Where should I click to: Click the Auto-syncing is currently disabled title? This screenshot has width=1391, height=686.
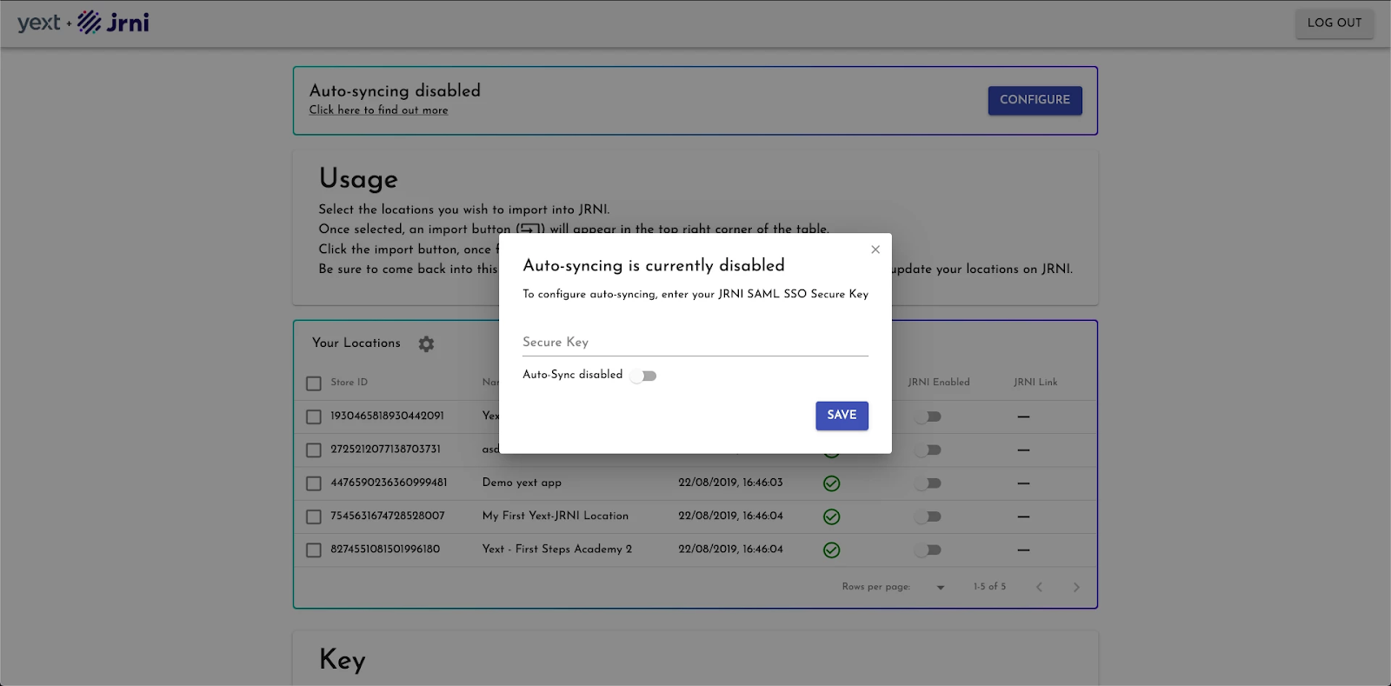click(x=654, y=265)
